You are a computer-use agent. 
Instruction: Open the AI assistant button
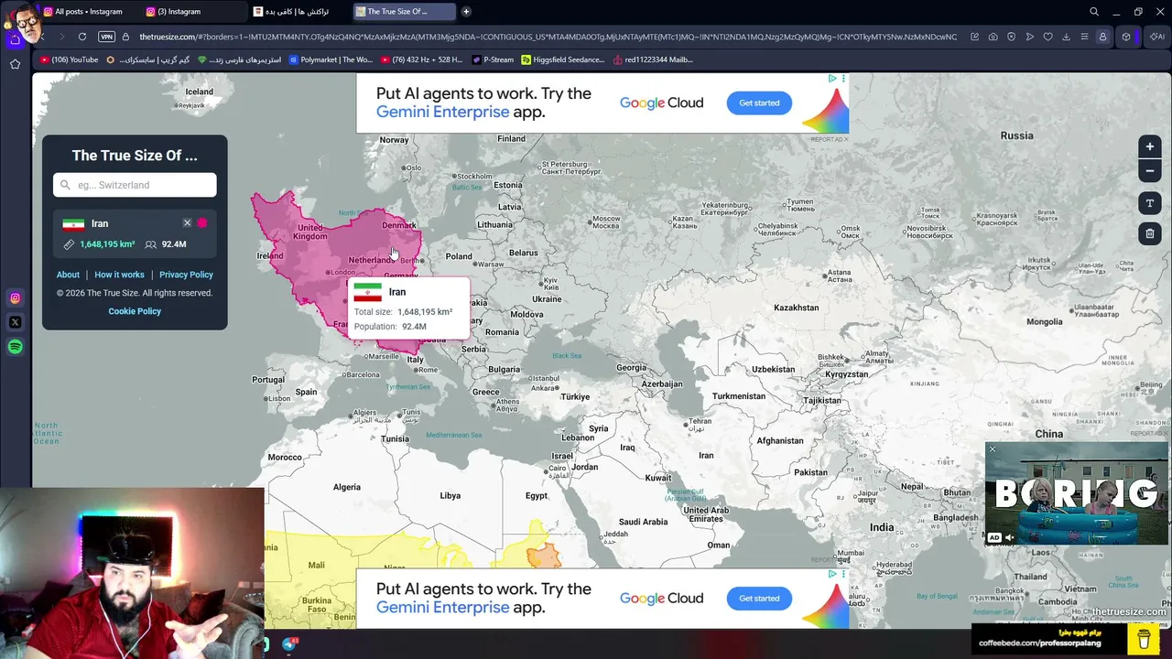click(1156, 37)
